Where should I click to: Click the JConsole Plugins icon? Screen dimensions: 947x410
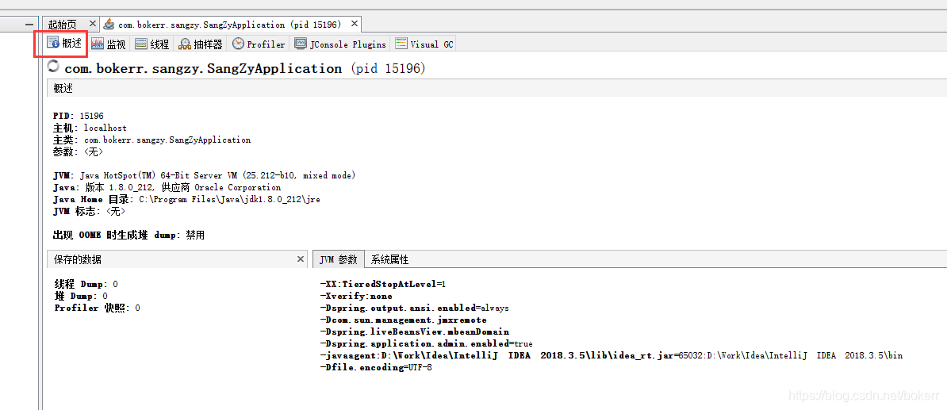pos(300,44)
